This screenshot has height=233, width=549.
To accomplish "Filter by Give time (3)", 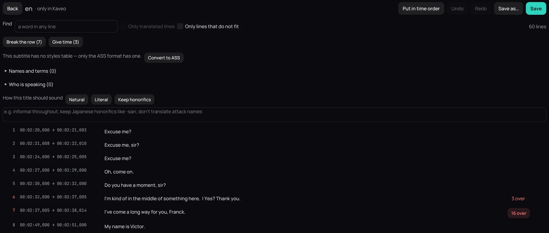I will 66,42.
